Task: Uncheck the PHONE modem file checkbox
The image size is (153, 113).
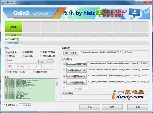Action: pyautogui.click(x=64, y=76)
